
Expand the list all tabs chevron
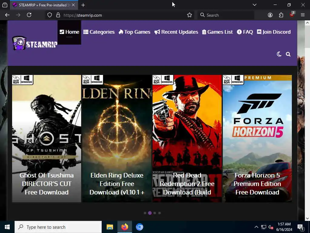click(x=255, y=5)
